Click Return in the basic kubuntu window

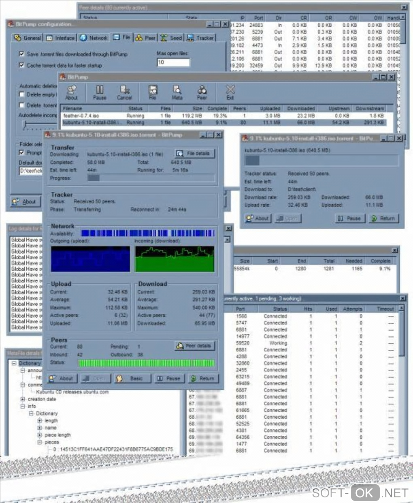[383, 218]
